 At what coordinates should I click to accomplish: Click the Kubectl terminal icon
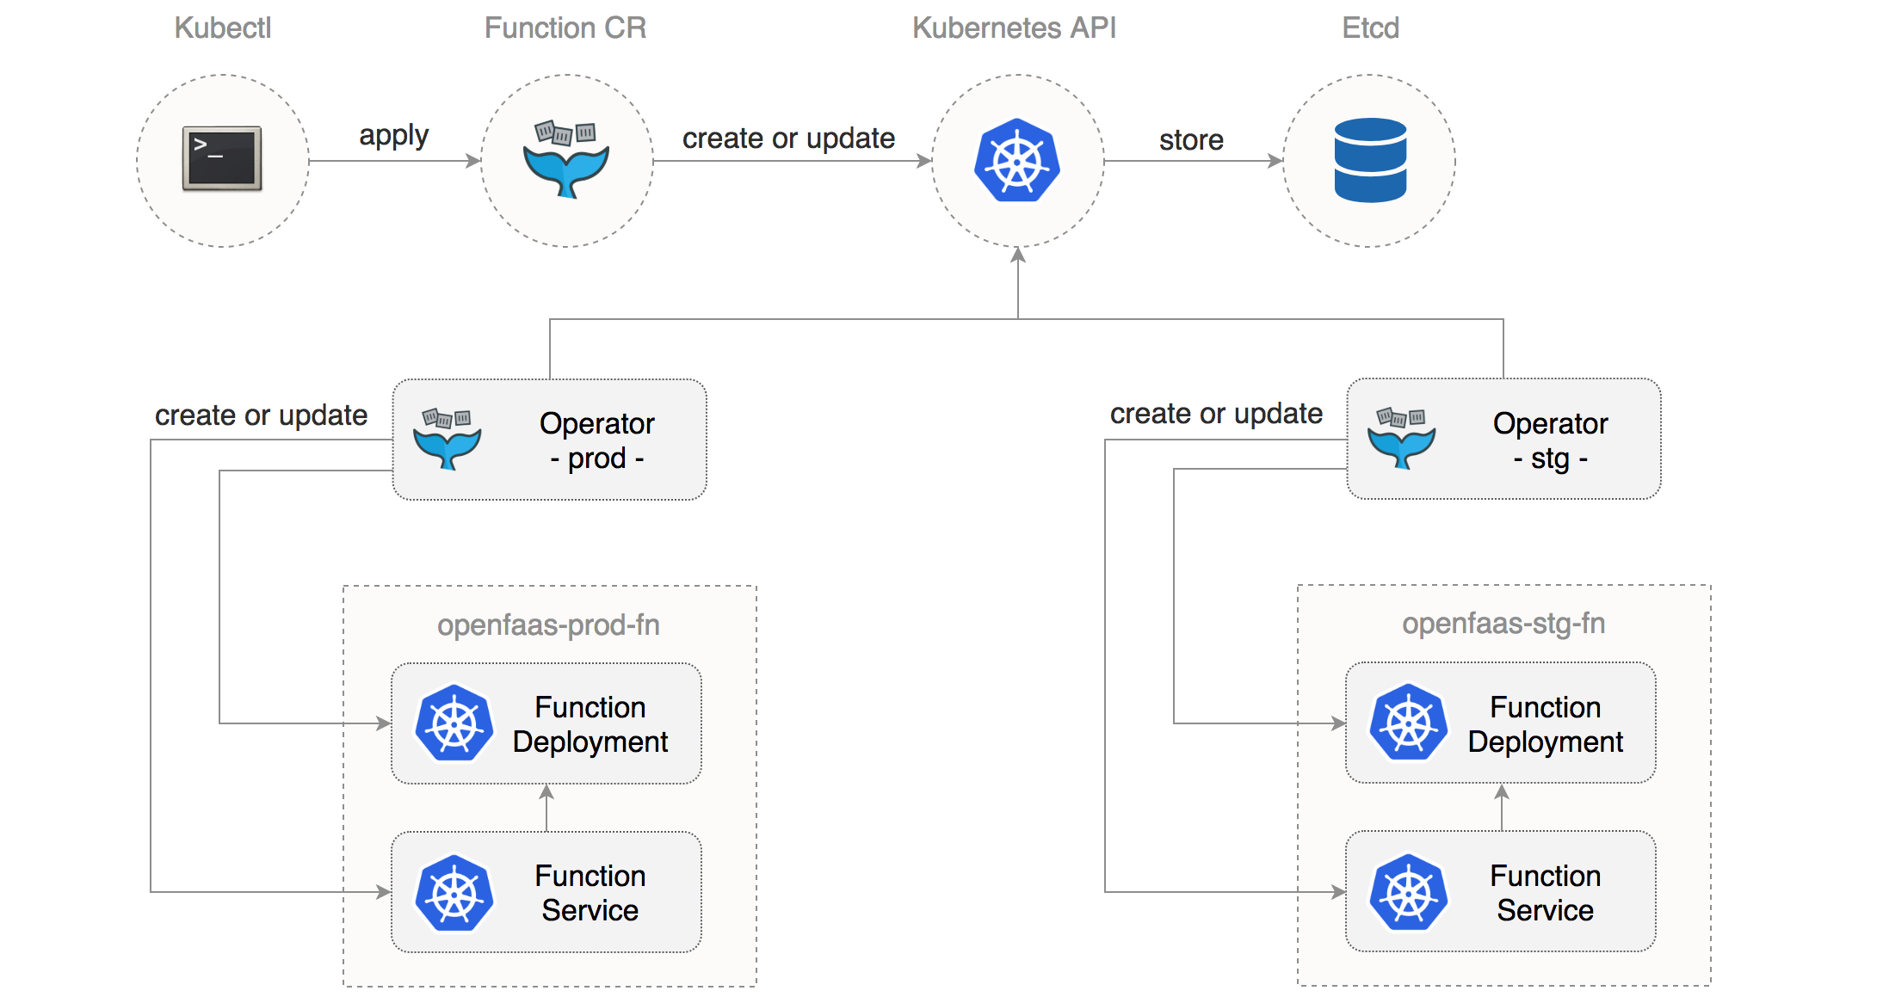pos(222,159)
